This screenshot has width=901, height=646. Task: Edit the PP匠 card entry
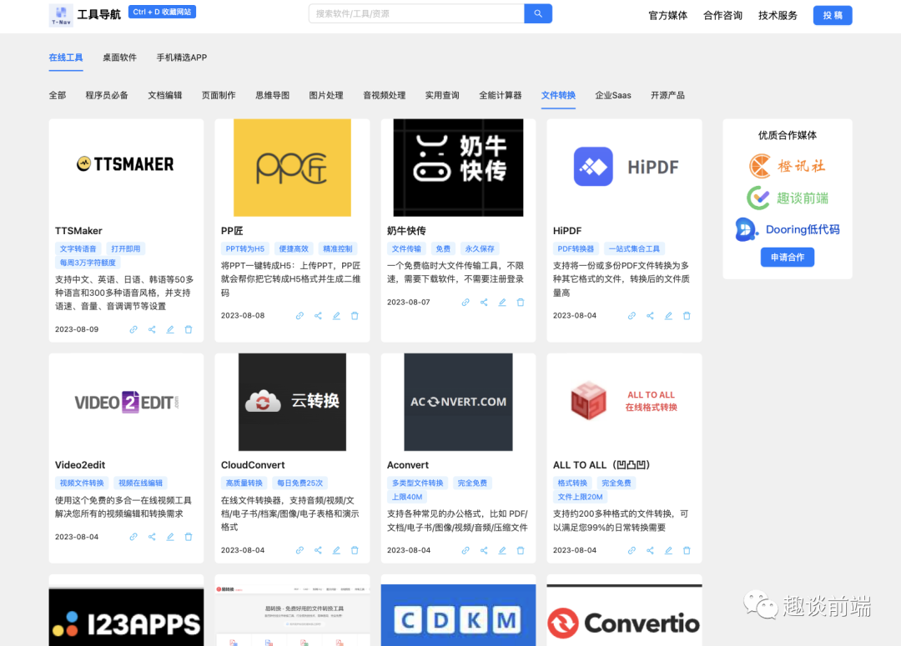[336, 316]
